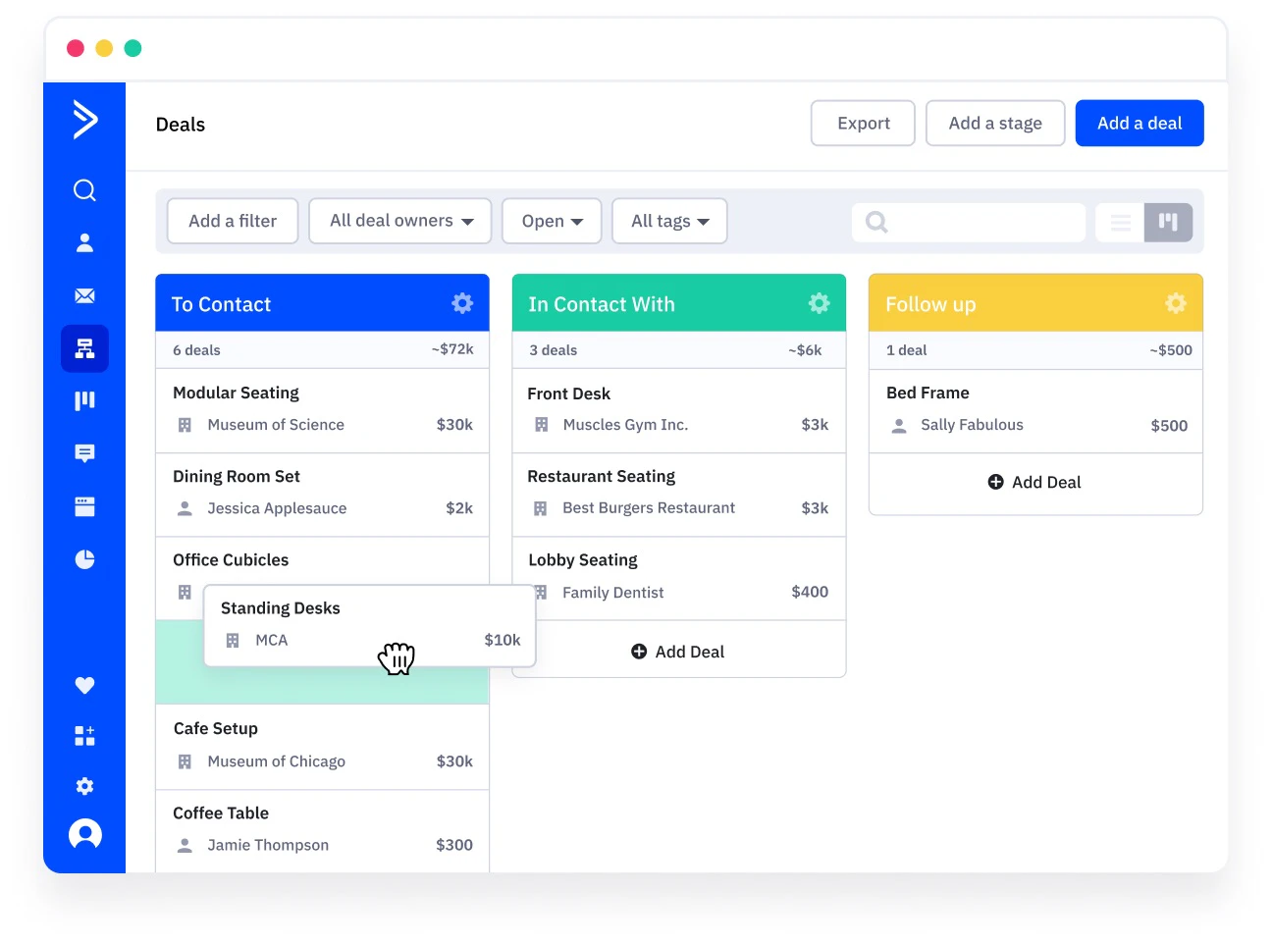Switch to board (kanban) view
This screenshot has width=1272, height=944.
(1168, 223)
